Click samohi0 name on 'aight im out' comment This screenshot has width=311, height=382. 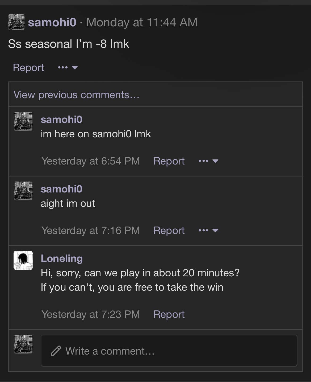[61, 189]
